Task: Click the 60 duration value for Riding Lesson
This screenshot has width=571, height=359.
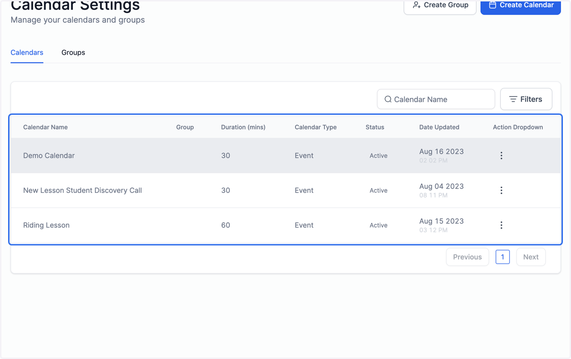Action: click(x=226, y=225)
